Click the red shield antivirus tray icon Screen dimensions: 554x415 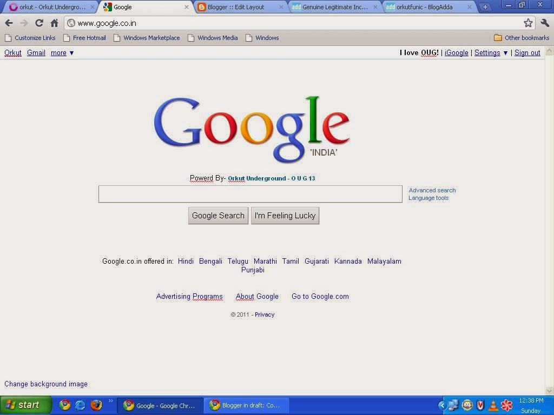480,405
